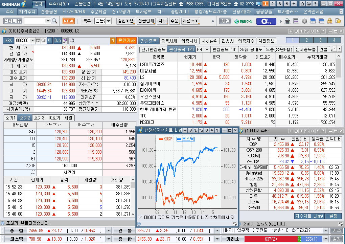
Task: Switch to the 10호가 tab
Action: (x=54, y=118)
